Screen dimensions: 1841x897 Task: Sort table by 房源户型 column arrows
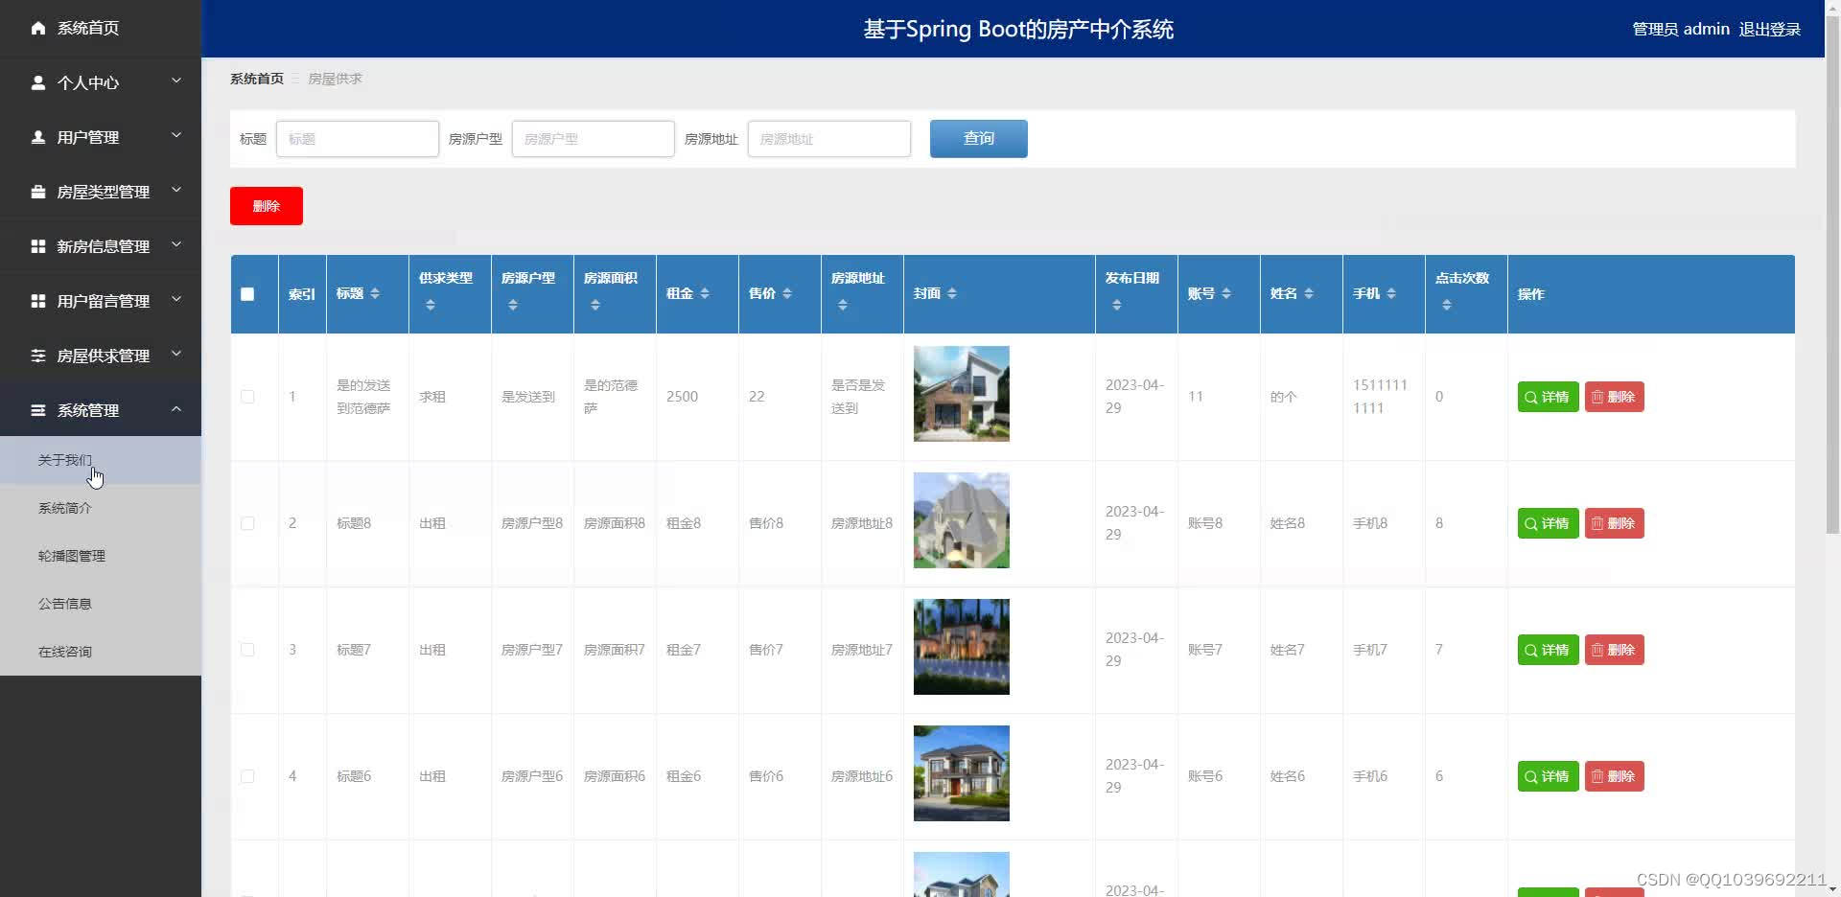point(513,305)
